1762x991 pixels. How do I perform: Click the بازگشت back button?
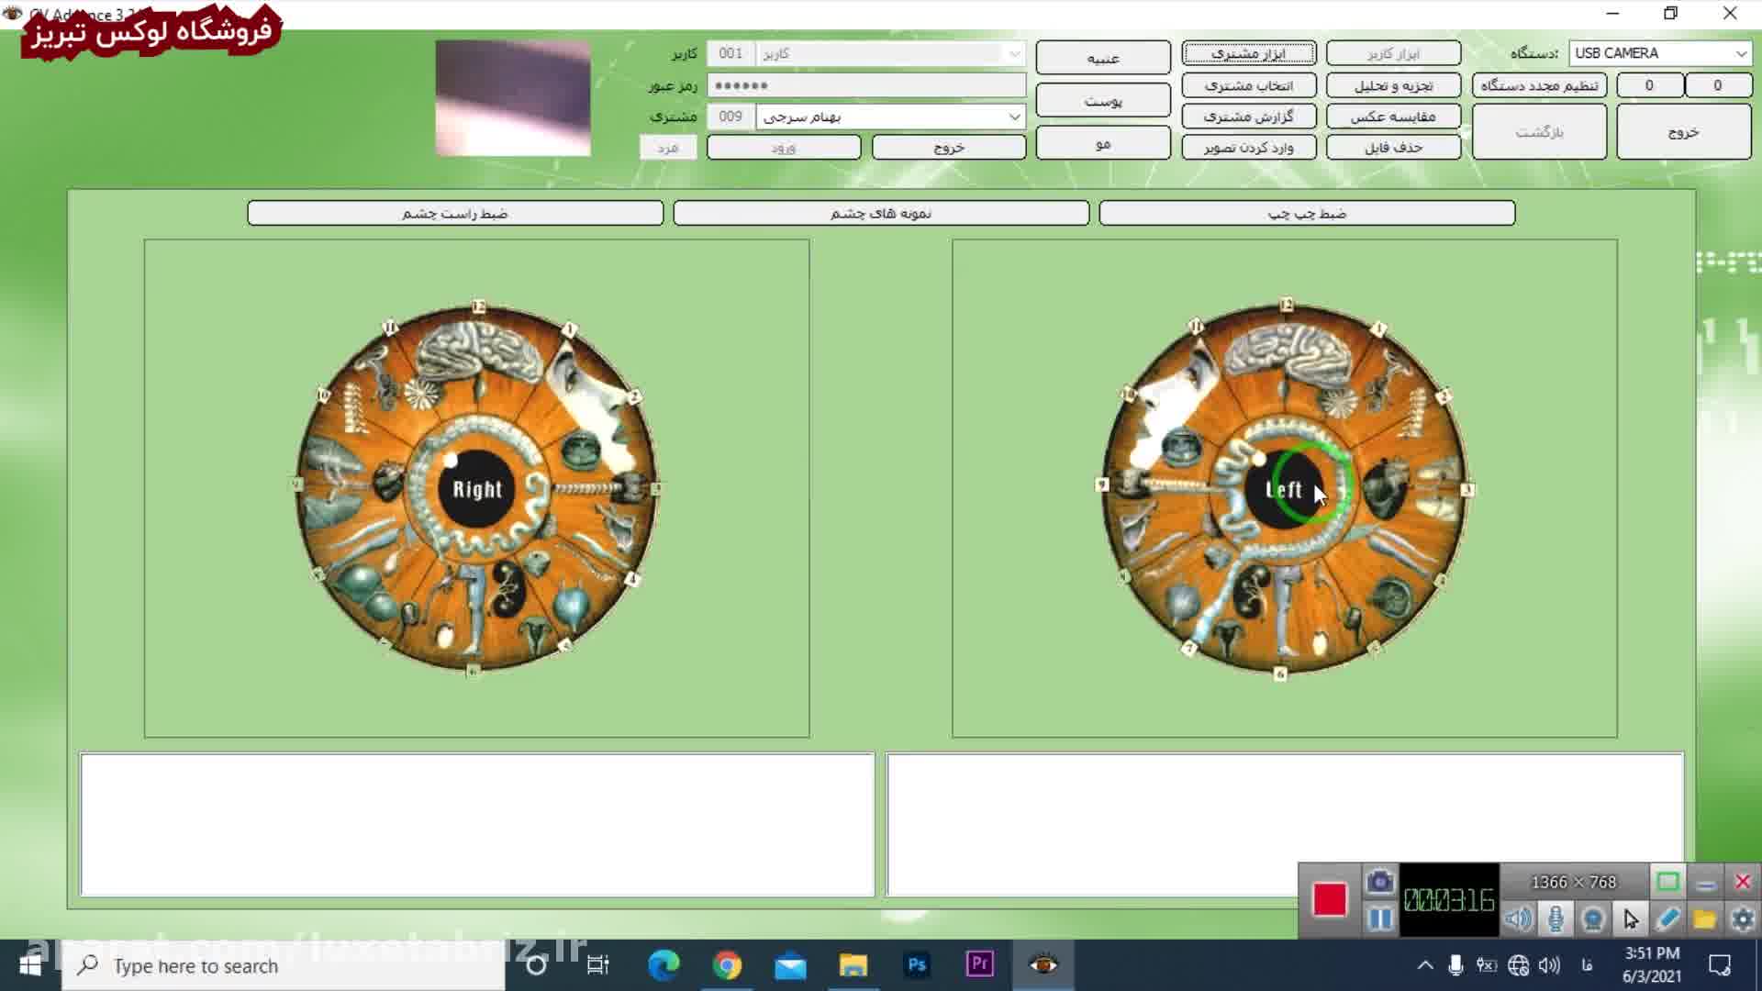pos(1539,131)
